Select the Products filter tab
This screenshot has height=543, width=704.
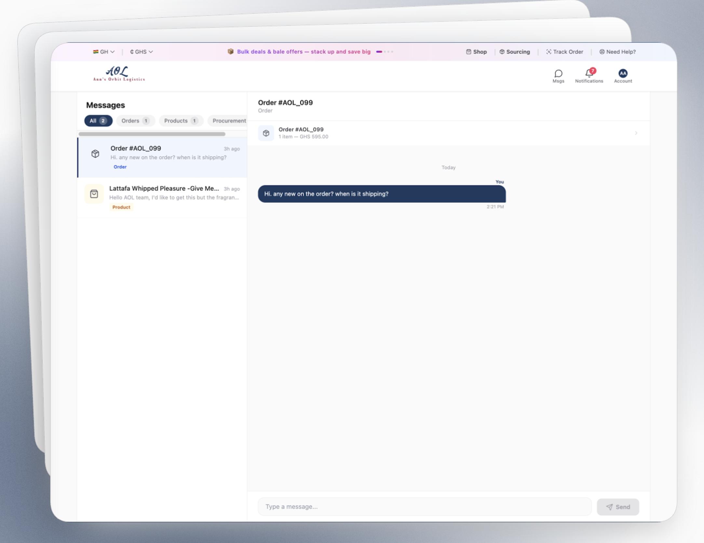pyautogui.click(x=181, y=121)
